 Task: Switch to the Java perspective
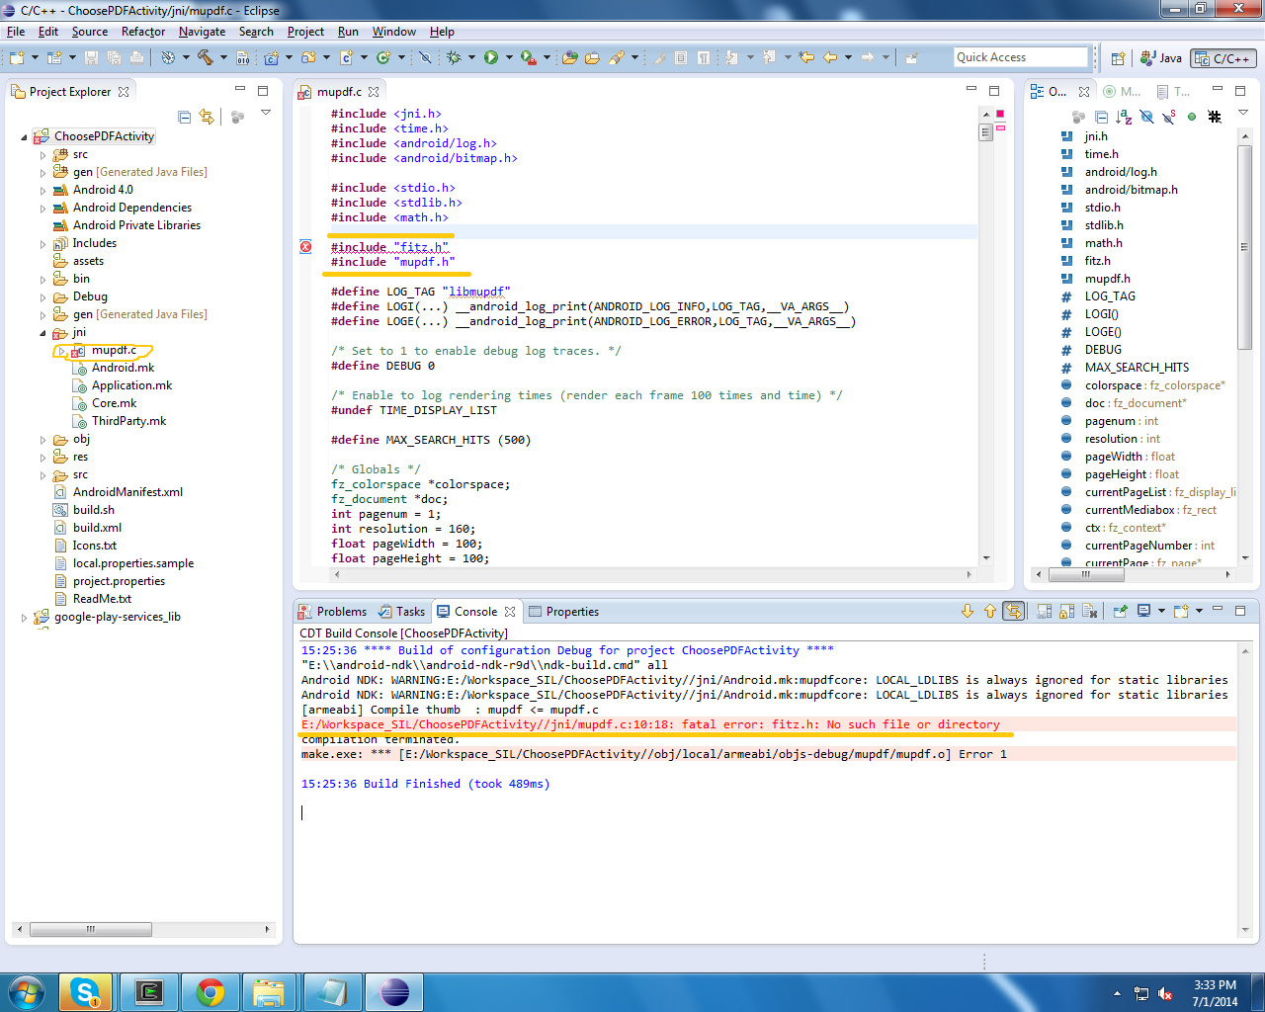pos(1161,58)
